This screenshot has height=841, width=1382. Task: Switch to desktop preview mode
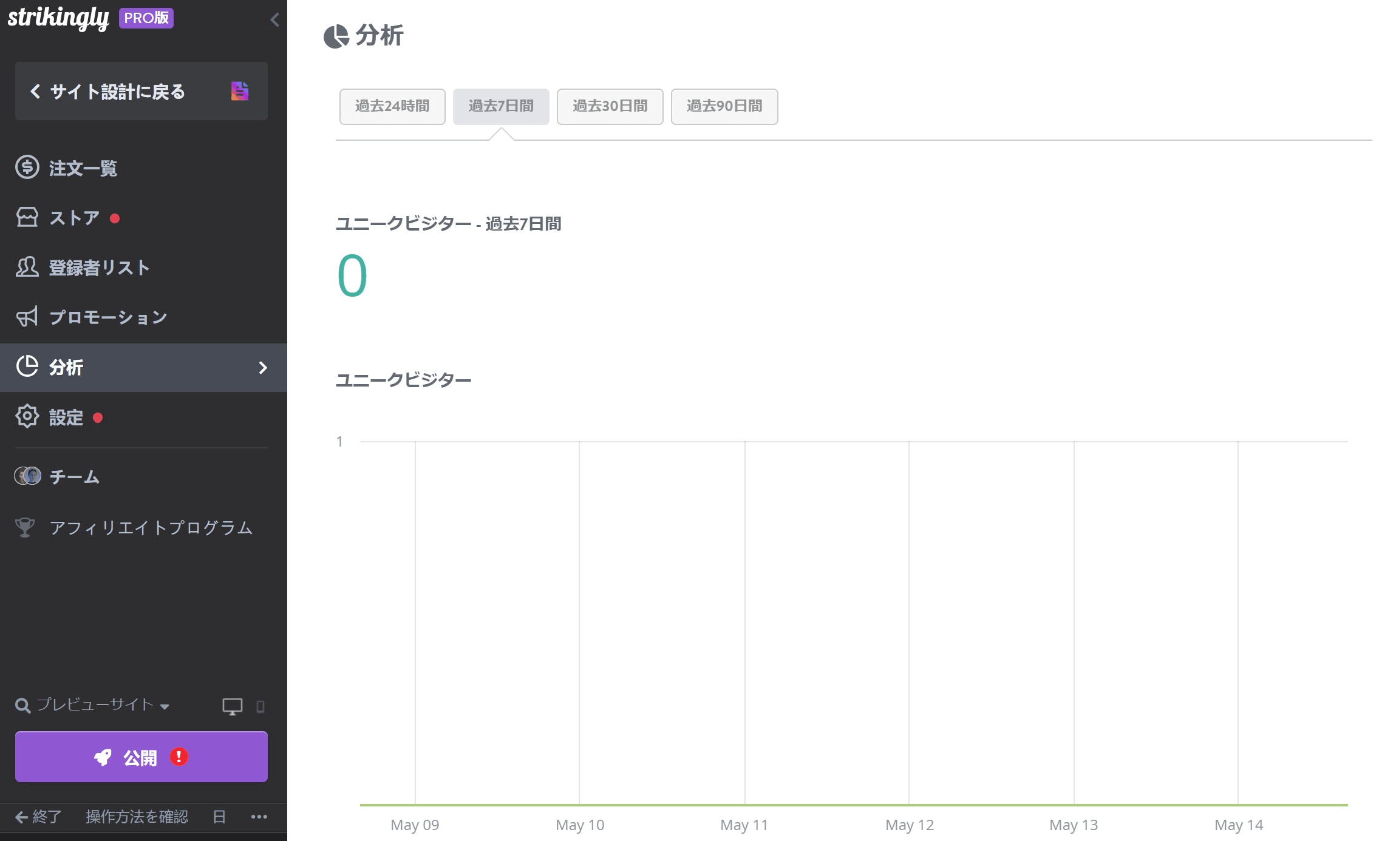232,706
